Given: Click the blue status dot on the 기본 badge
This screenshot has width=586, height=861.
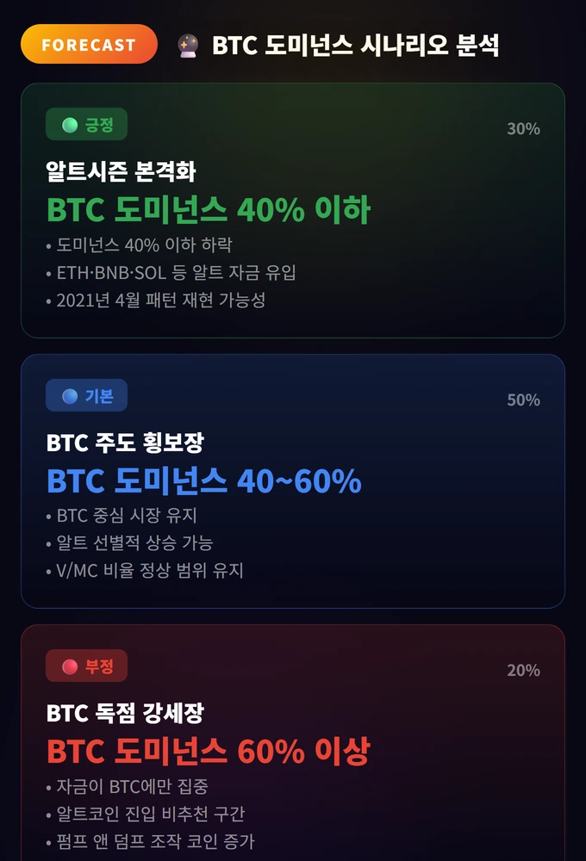Looking at the screenshot, I should (69, 395).
